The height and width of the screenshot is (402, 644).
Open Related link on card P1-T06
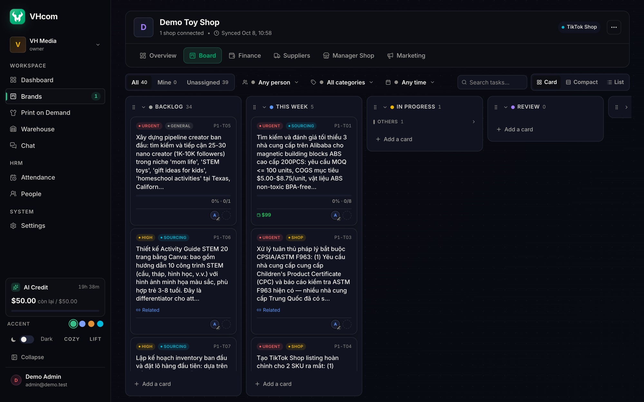[x=147, y=310]
